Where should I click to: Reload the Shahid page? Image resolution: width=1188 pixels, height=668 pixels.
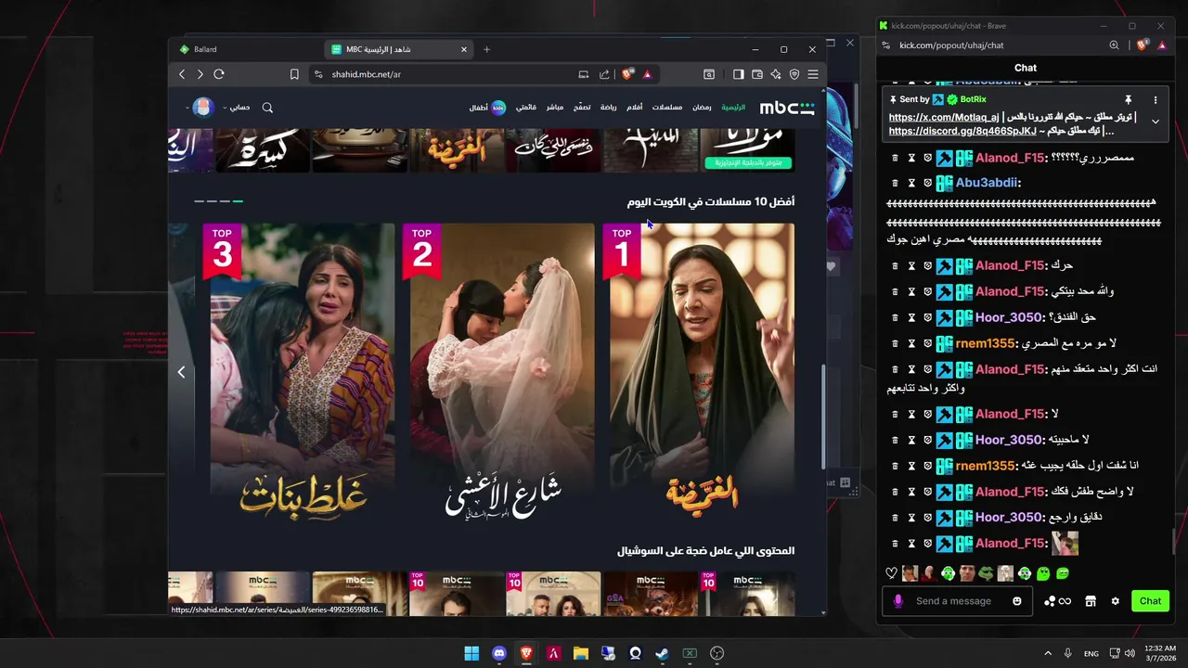pos(219,74)
